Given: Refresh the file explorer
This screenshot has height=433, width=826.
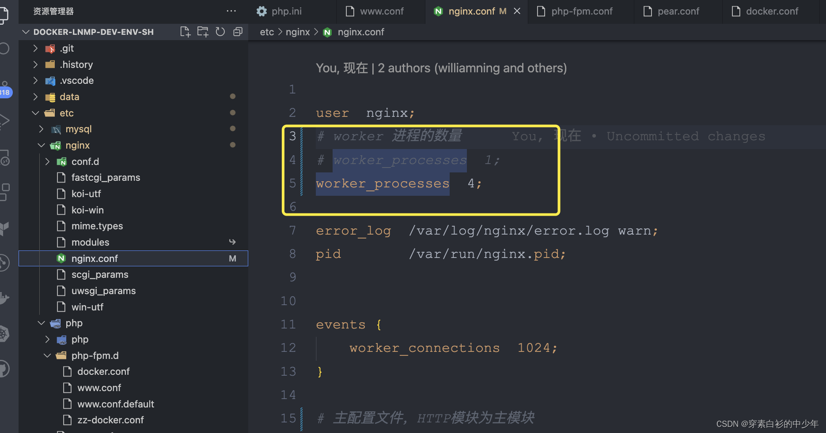Looking at the screenshot, I should pyautogui.click(x=220, y=32).
